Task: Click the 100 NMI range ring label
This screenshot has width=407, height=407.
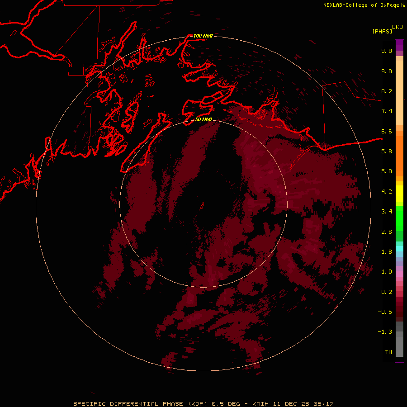Action: click(203, 36)
